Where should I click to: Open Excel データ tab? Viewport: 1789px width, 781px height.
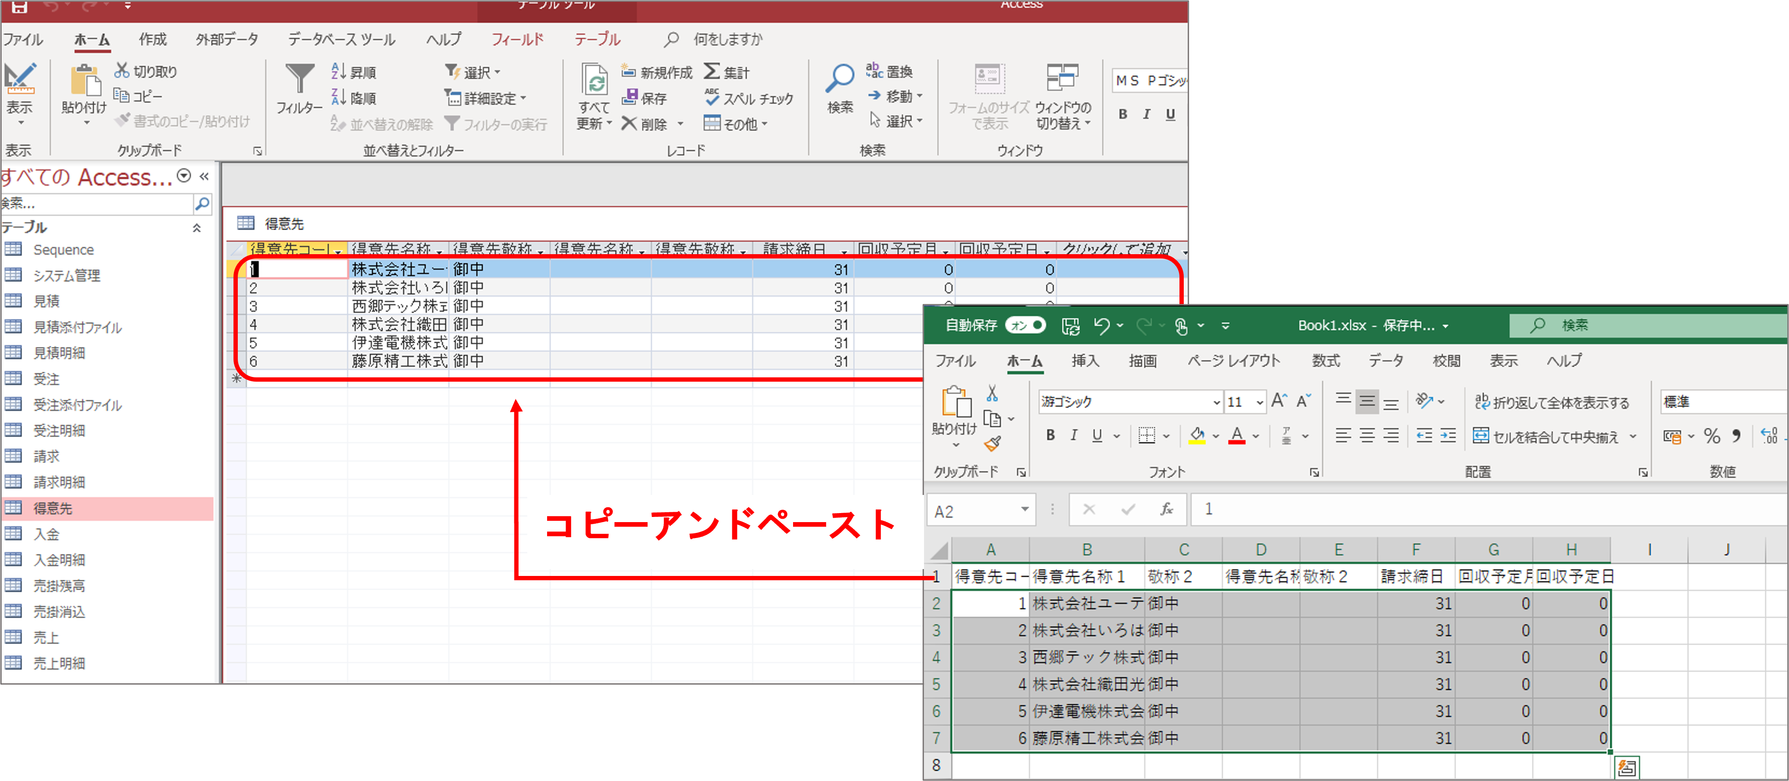coord(1385,361)
